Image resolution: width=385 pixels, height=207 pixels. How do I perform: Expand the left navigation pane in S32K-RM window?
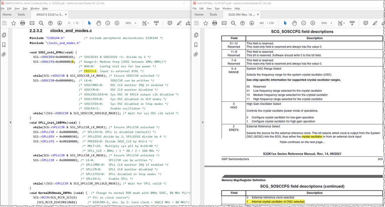pyautogui.click(x=202, y=122)
